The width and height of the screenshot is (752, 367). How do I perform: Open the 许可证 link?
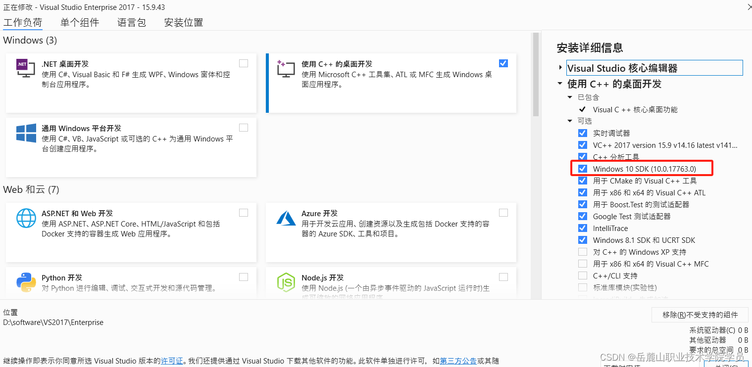(x=172, y=361)
